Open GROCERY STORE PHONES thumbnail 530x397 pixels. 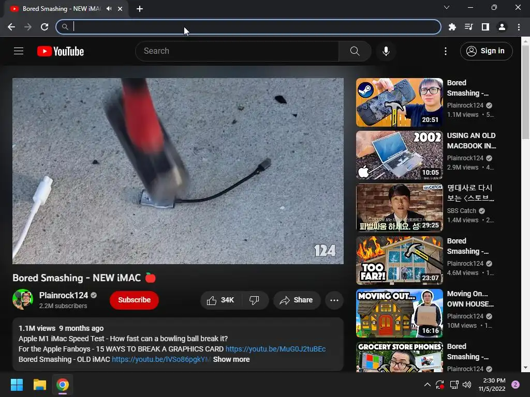point(399,357)
